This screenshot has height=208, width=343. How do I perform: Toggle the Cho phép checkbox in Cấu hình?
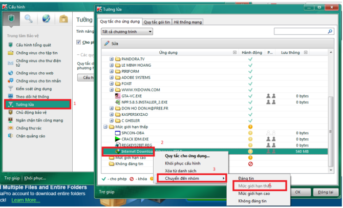[78, 42]
